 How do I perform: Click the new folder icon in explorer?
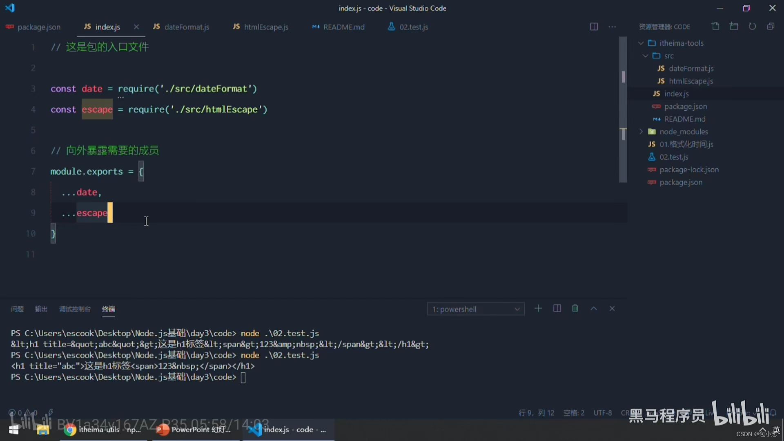coord(734,26)
